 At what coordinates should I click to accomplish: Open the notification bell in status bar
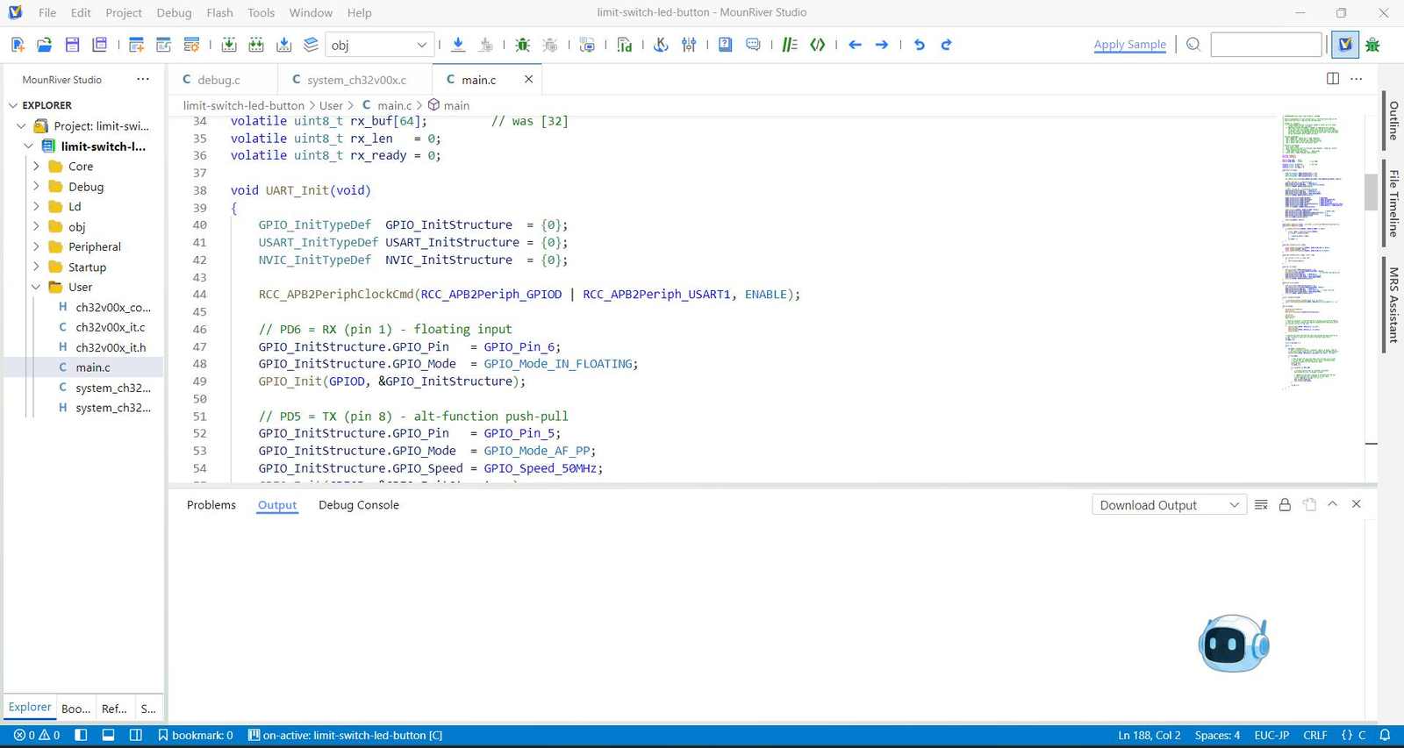point(1385,735)
